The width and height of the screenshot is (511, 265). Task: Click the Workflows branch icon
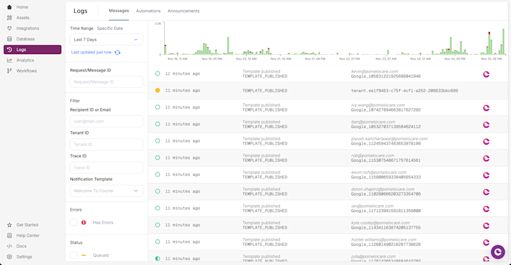point(10,71)
